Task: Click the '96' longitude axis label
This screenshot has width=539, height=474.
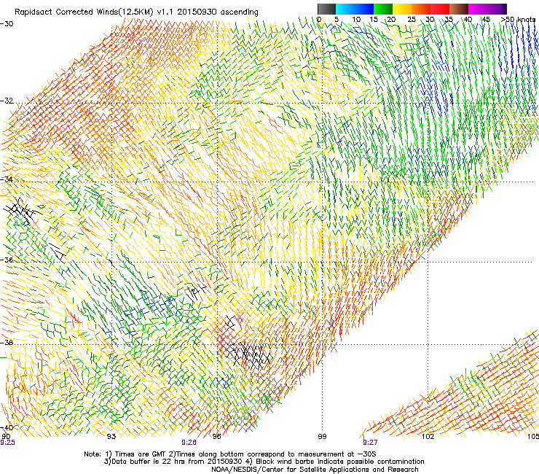Action: point(216,437)
